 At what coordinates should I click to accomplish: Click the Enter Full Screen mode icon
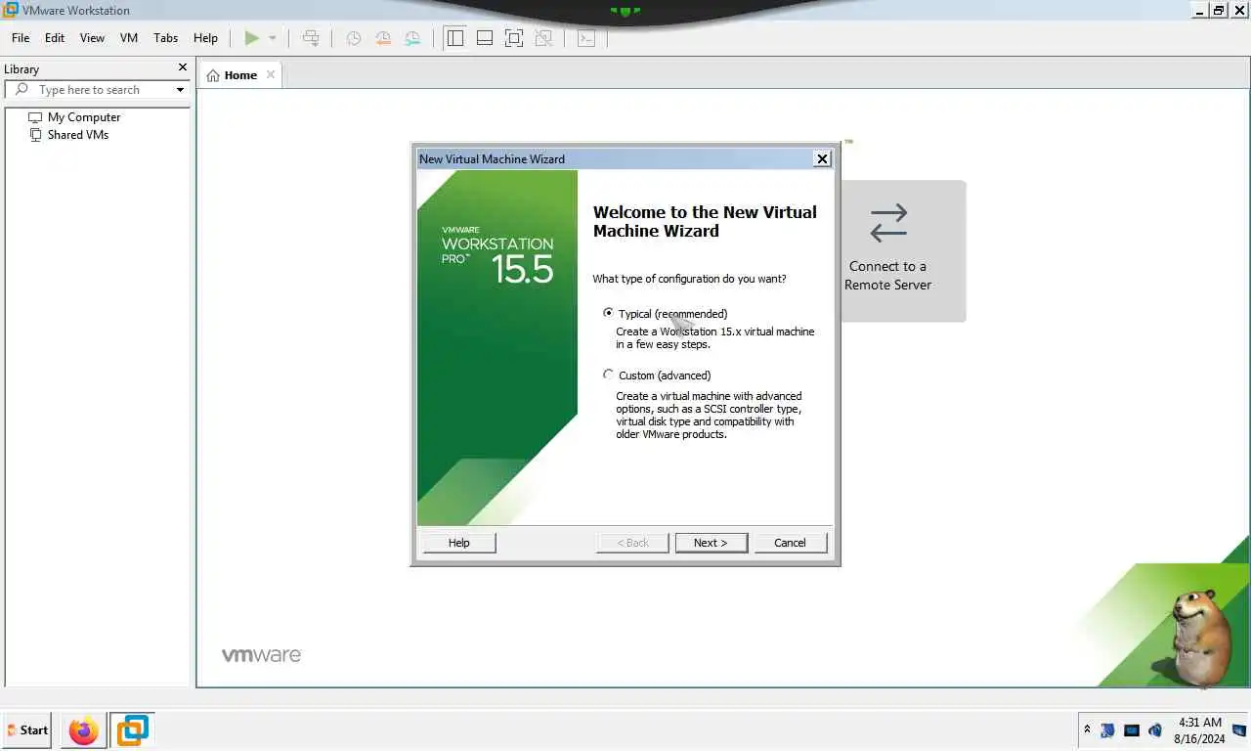[x=514, y=38]
